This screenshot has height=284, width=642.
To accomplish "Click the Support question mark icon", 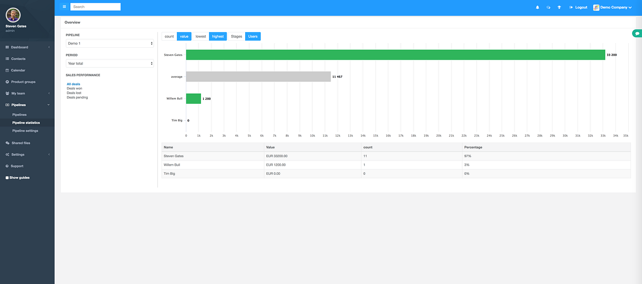I will point(7,166).
